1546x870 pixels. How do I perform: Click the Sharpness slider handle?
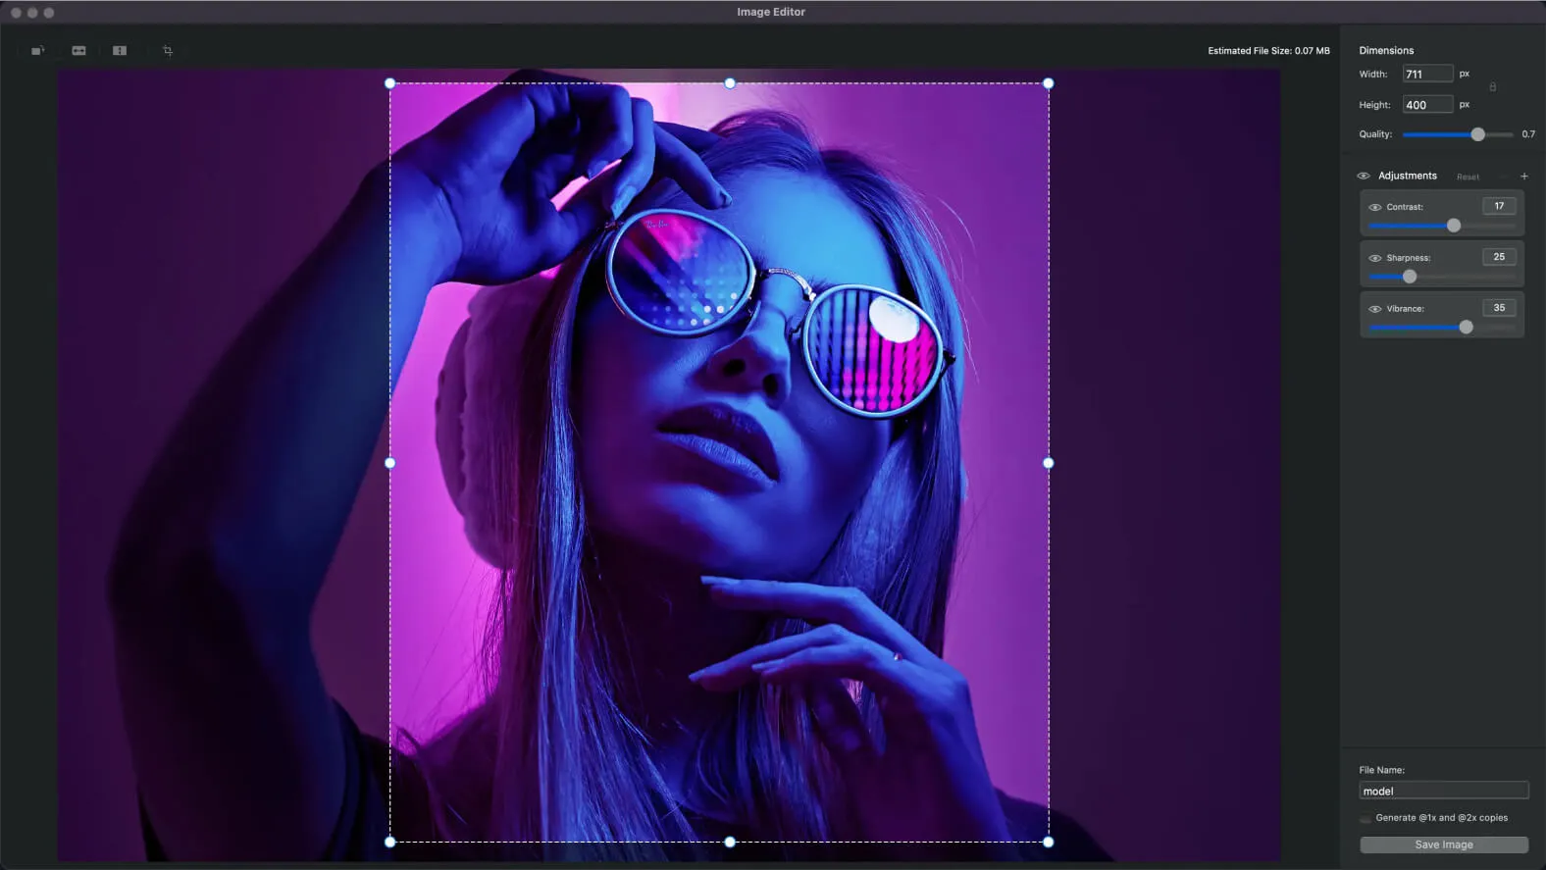(x=1410, y=277)
